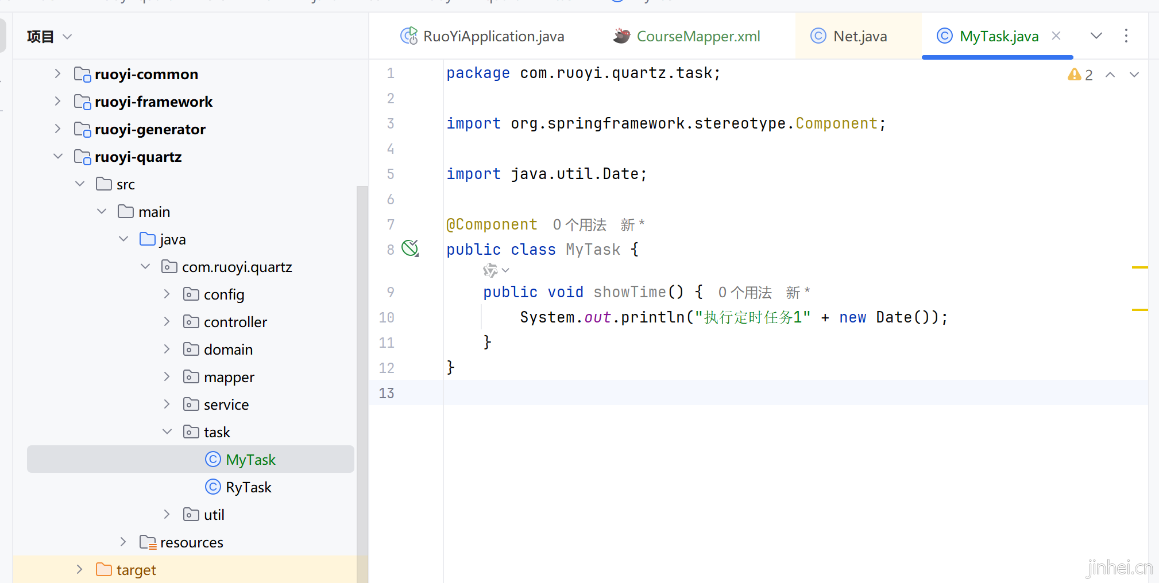This screenshot has height=583, width=1159.
Task: Click the target folder icon
Action: pos(104,569)
